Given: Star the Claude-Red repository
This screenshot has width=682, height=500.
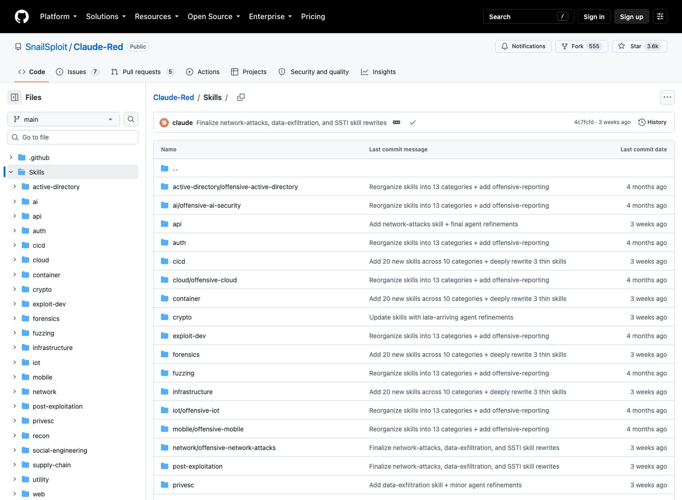Looking at the screenshot, I should (x=639, y=46).
